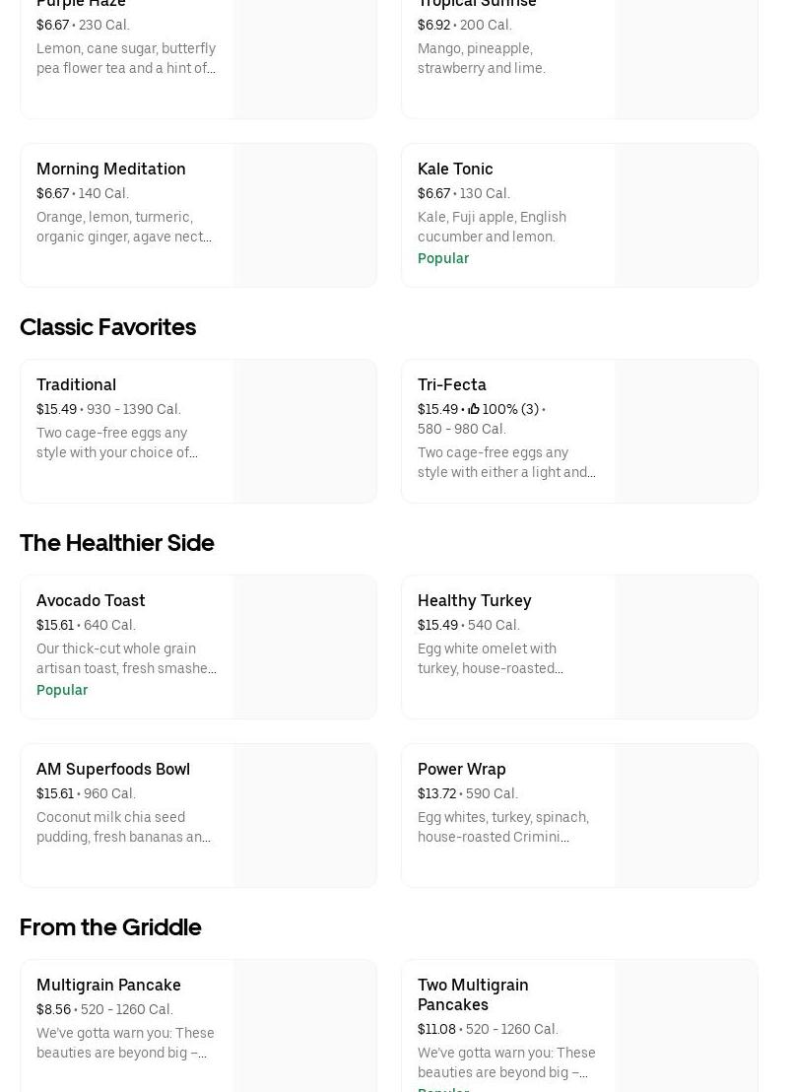This screenshot has height=1092, width=792.
Task: Open the Traditional breakfast item
Action: tap(76, 384)
